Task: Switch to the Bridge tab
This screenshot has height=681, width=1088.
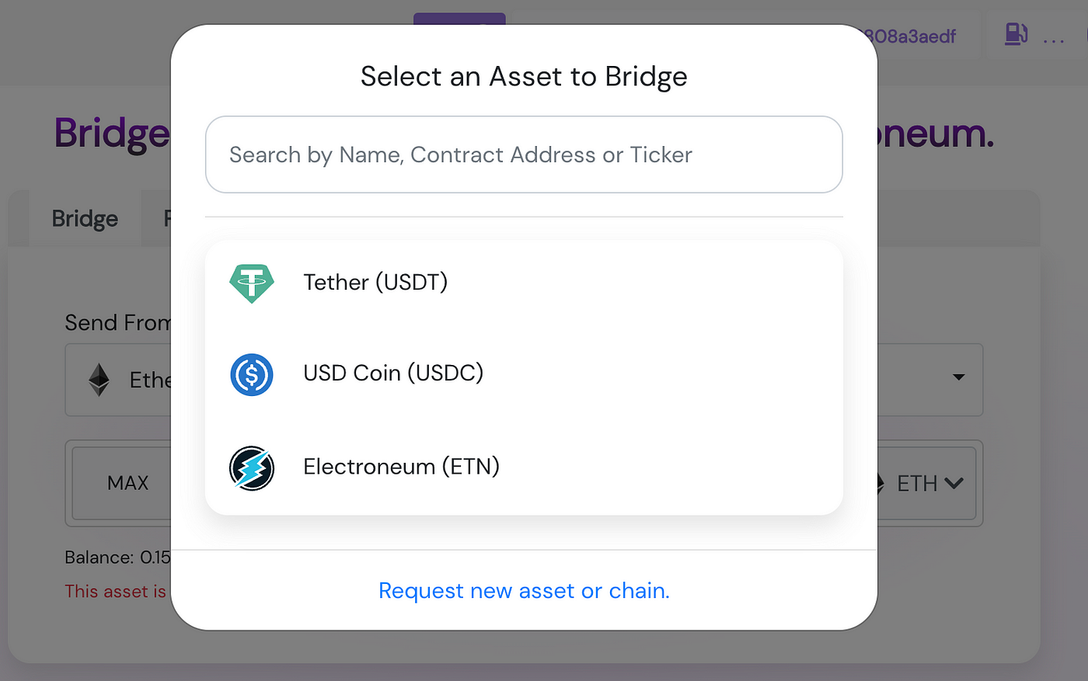Action: (84, 218)
